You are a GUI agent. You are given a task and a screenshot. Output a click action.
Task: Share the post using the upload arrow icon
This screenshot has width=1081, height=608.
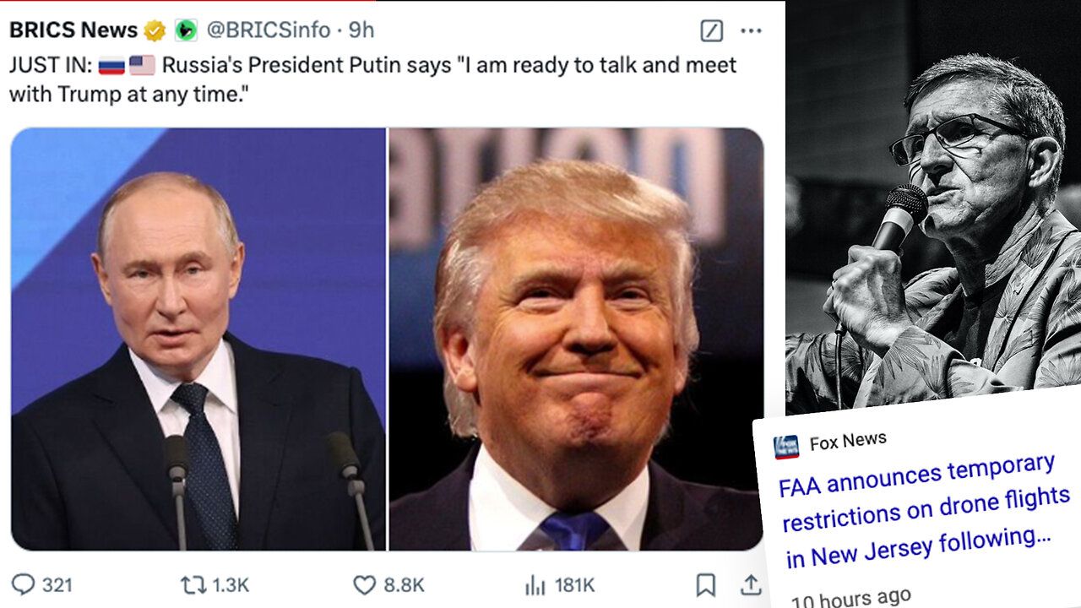[750, 584]
